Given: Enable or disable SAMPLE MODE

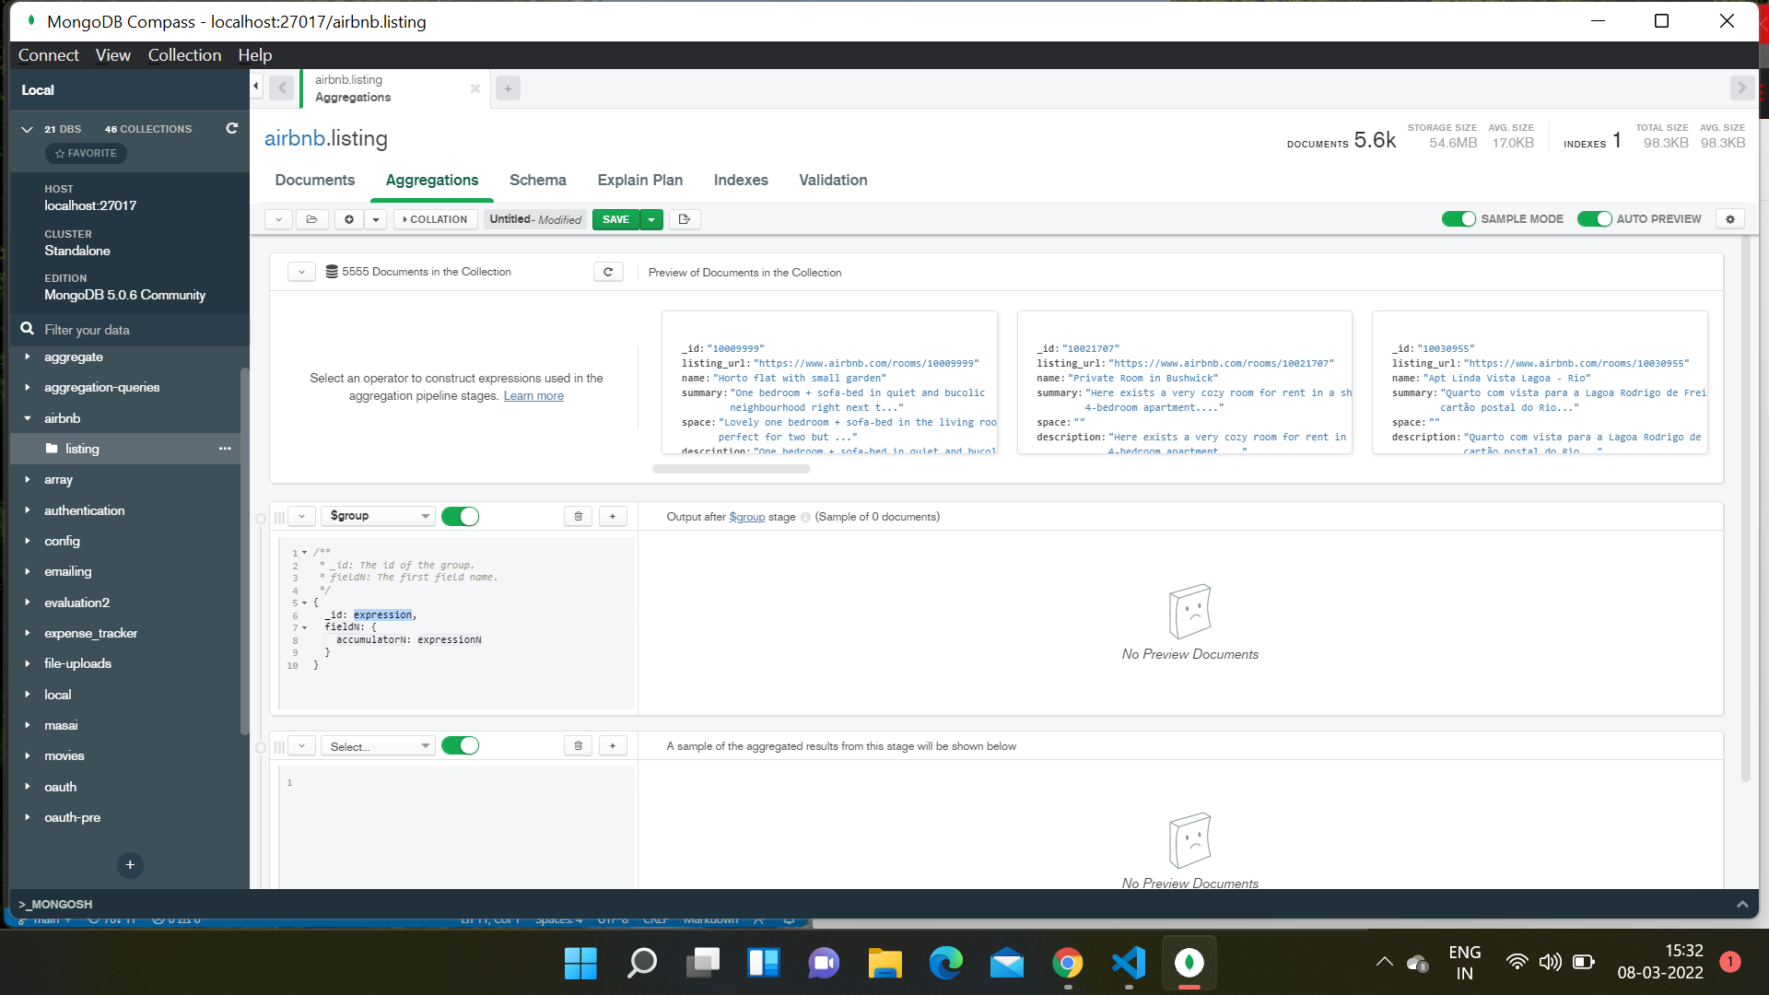Looking at the screenshot, I should [x=1459, y=219].
